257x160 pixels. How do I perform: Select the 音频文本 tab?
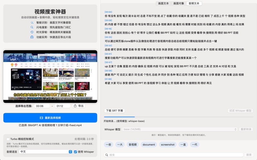194,3
